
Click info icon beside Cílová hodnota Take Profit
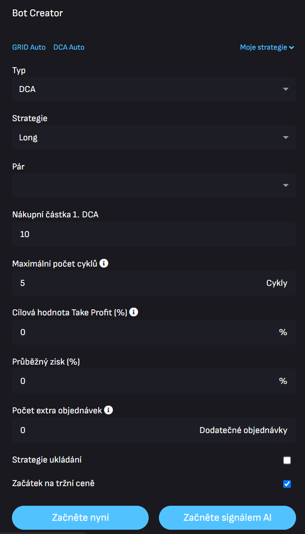(134, 312)
